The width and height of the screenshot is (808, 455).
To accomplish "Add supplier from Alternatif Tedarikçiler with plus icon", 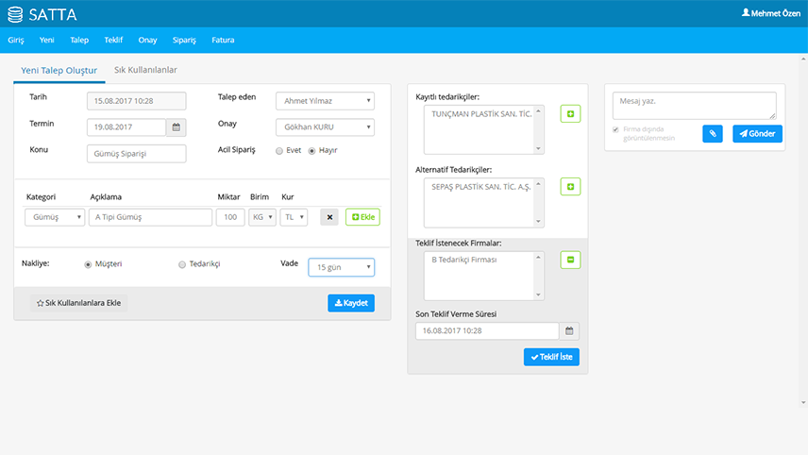I will [x=570, y=187].
